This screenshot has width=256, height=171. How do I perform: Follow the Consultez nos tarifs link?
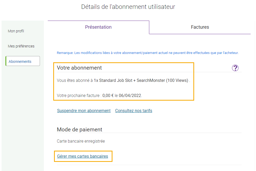coord(134,111)
